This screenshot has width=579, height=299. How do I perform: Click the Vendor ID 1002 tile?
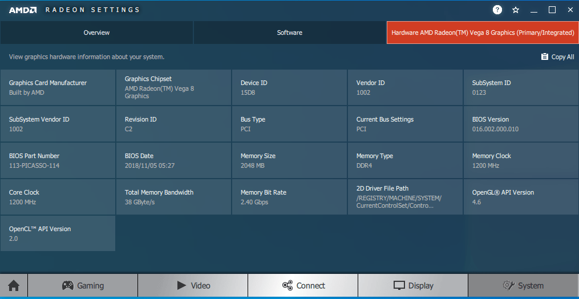[x=405, y=88]
